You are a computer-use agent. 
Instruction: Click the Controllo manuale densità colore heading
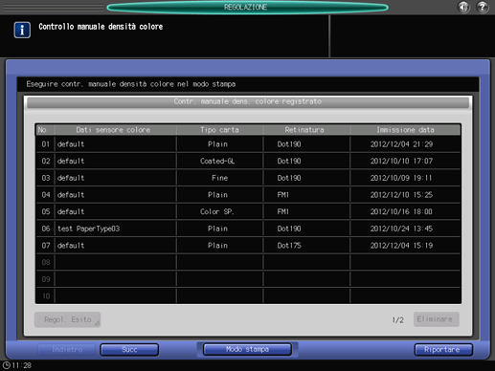[101, 27]
